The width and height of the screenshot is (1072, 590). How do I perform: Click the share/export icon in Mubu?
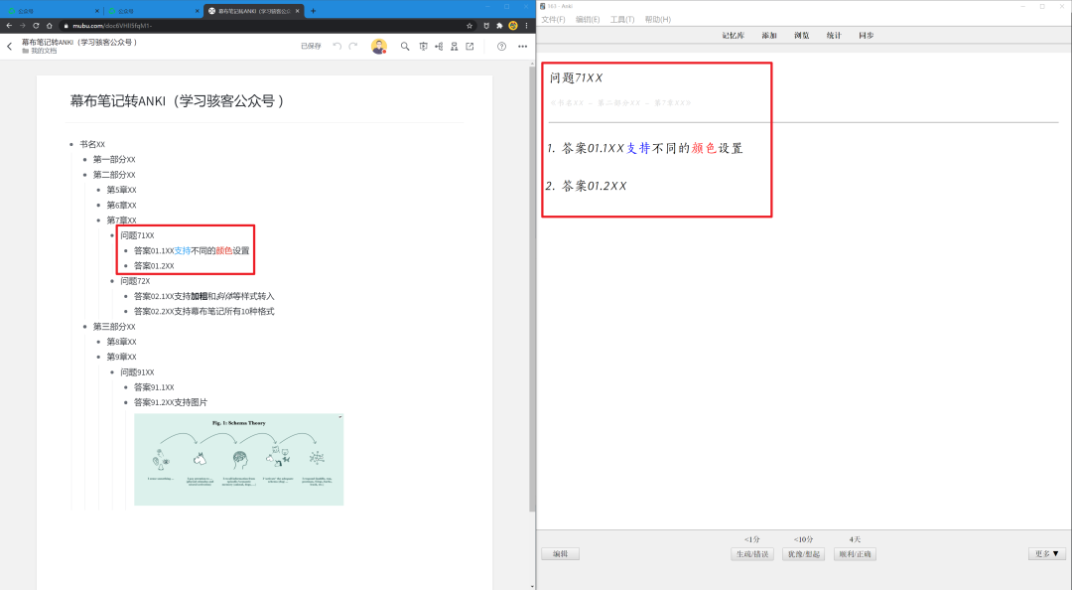[469, 46]
